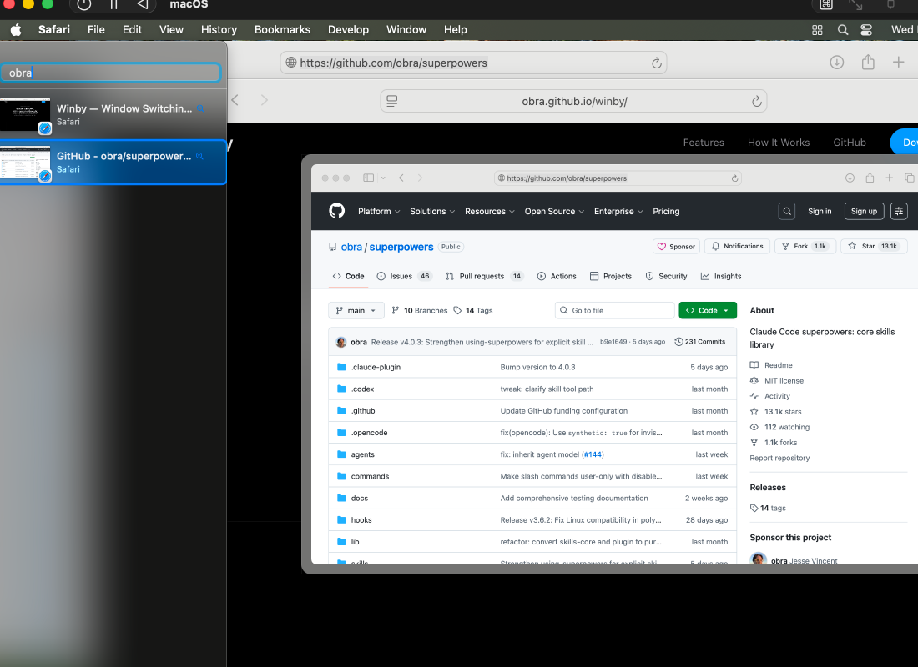Open Control Center from menu bar

[866, 29]
